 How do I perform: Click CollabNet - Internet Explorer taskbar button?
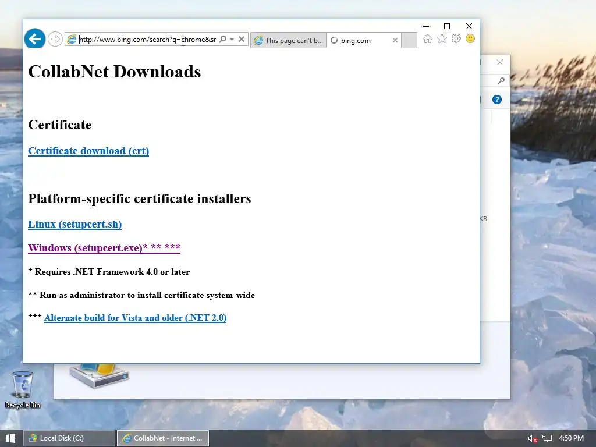pos(163,438)
